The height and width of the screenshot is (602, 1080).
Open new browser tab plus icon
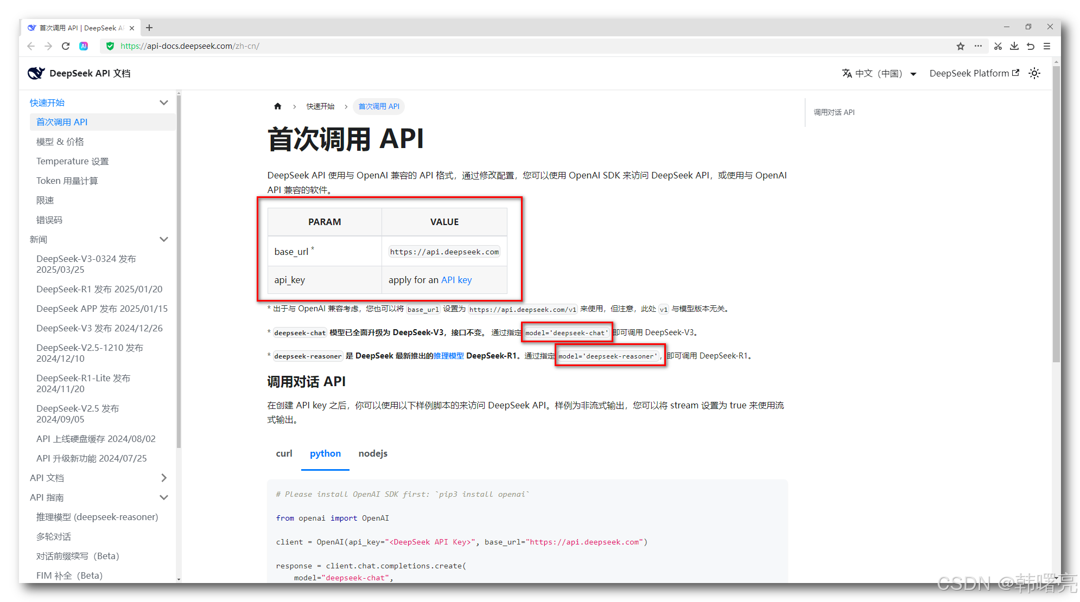[149, 28]
